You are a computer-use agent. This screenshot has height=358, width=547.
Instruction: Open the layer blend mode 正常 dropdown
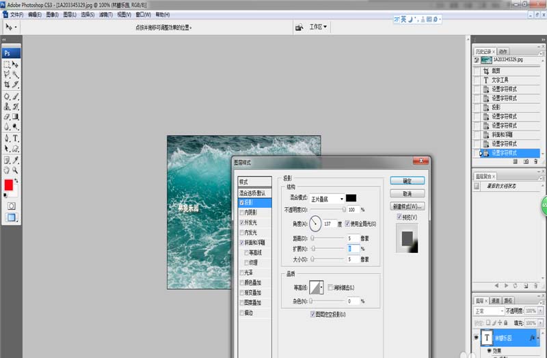pos(490,311)
